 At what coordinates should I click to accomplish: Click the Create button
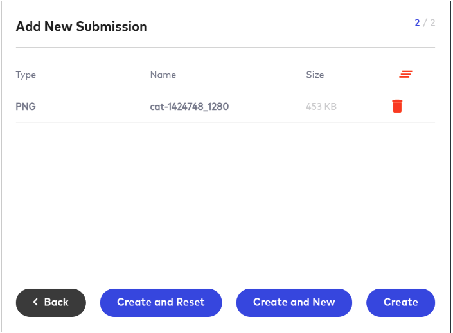click(400, 302)
